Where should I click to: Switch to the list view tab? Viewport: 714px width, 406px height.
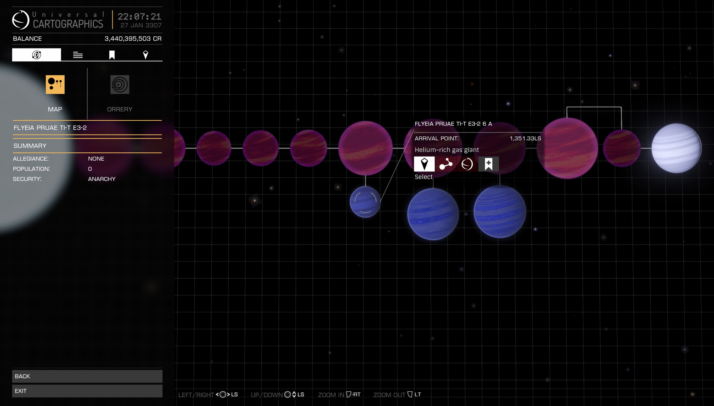(x=78, y=55)
